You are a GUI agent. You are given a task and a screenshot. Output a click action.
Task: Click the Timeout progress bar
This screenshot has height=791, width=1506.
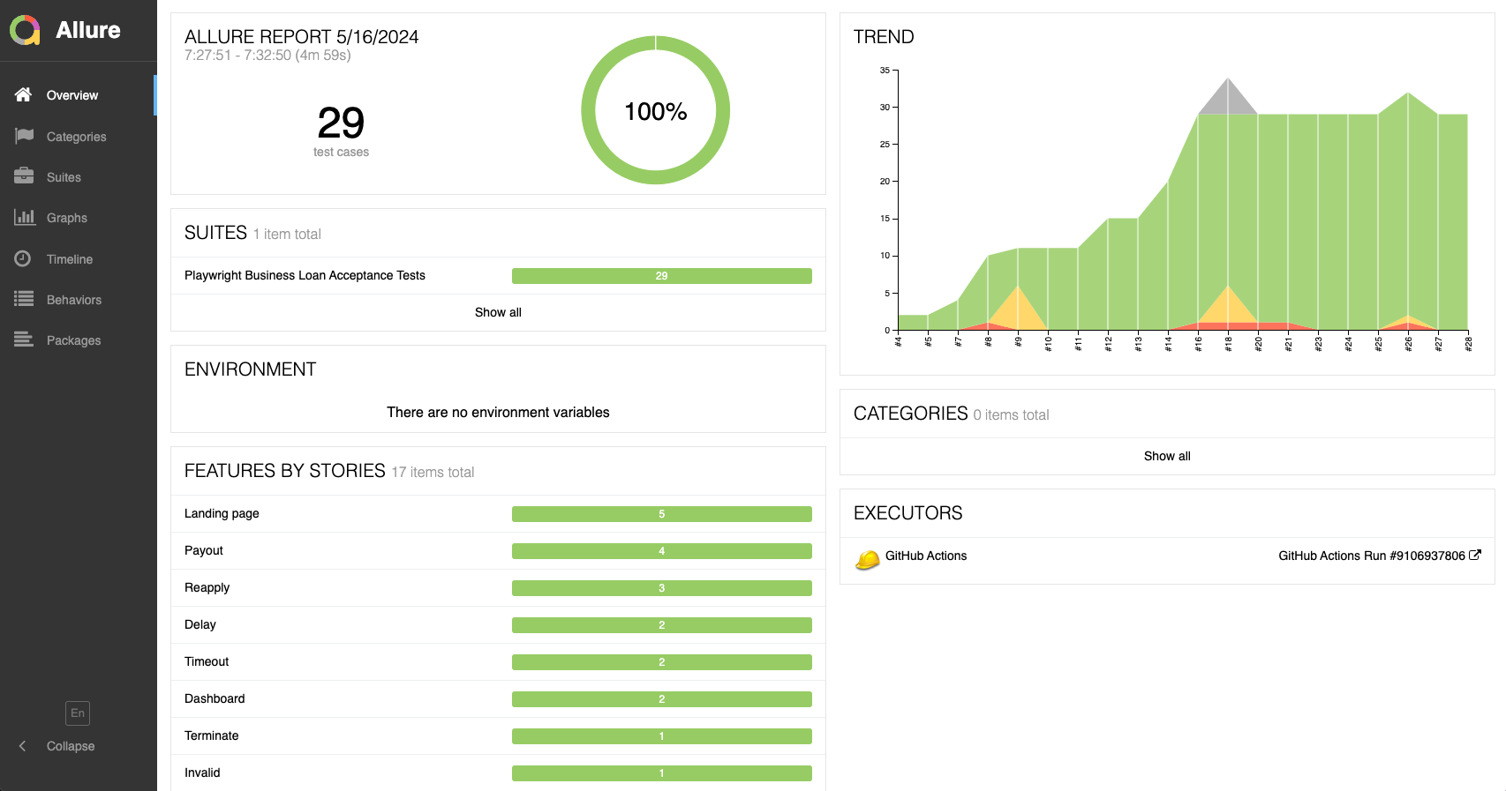[x=662, y=662]
